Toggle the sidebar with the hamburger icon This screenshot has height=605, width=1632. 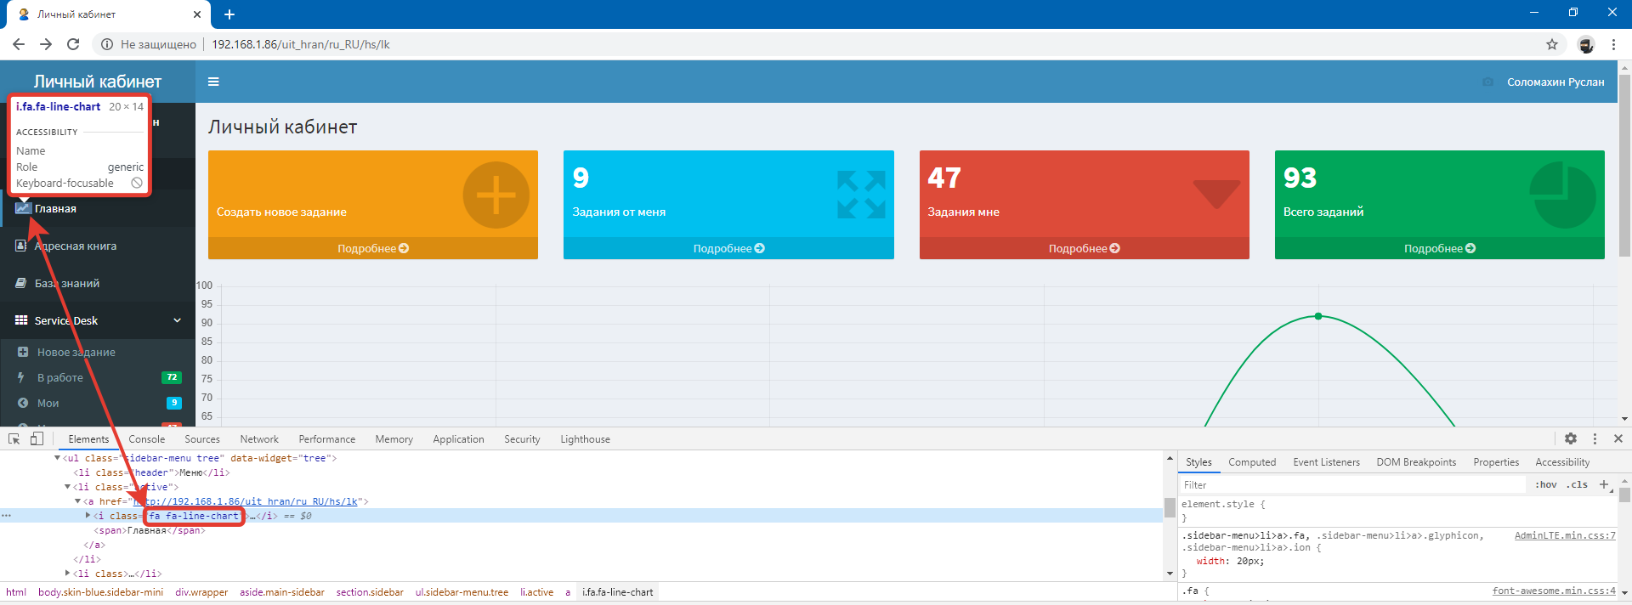pos(213,82)
